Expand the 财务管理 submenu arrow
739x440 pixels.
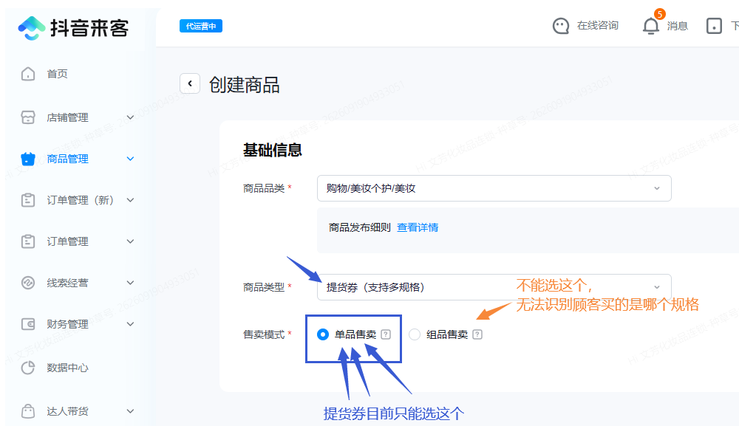click(131, 324)
